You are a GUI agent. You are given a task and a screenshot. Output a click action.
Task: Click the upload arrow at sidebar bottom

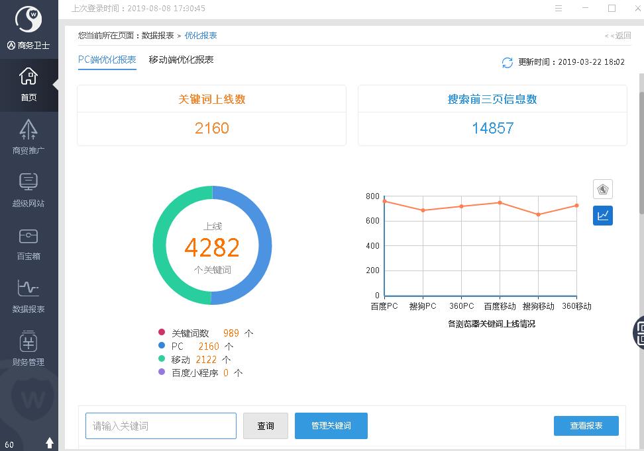(49, 443)
